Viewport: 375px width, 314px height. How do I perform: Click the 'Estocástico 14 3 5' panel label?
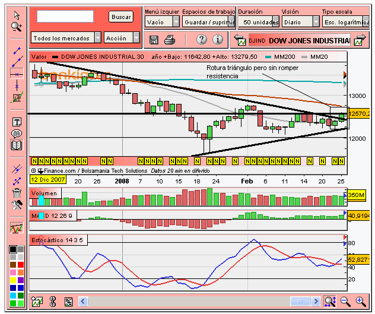coord(57,240)
